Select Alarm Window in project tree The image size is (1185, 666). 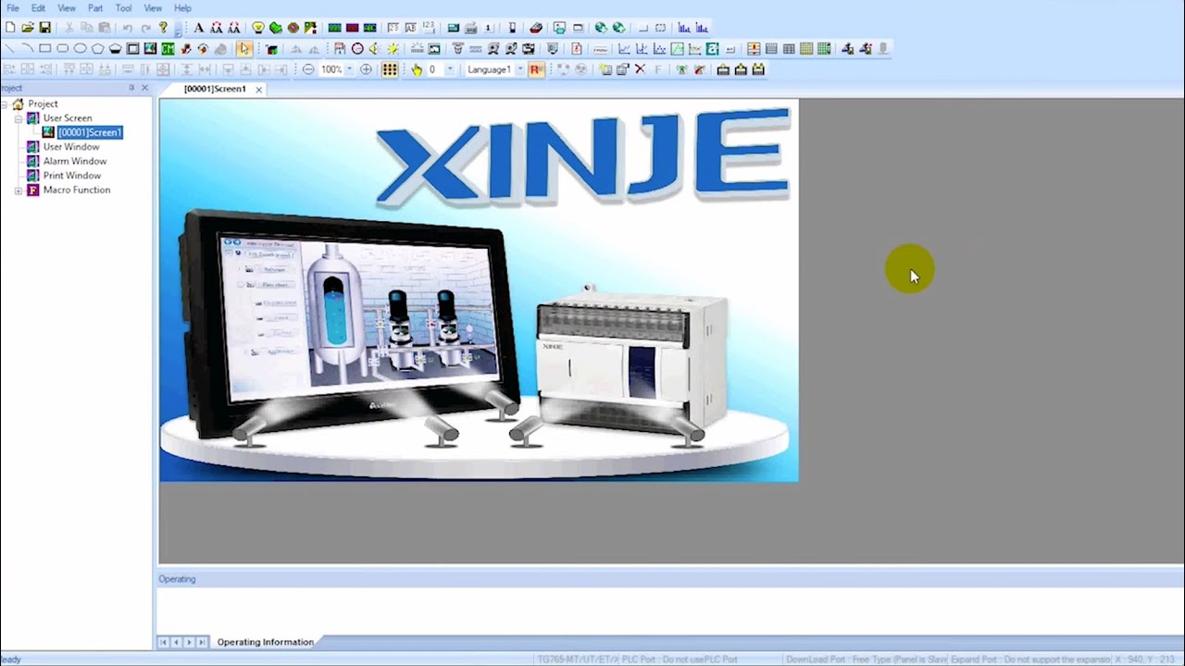coord(75,161)
